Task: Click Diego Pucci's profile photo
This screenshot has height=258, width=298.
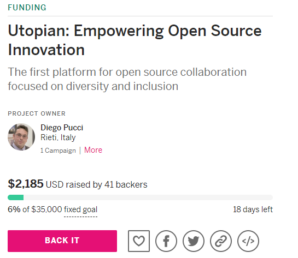Action: pos(21,137)
